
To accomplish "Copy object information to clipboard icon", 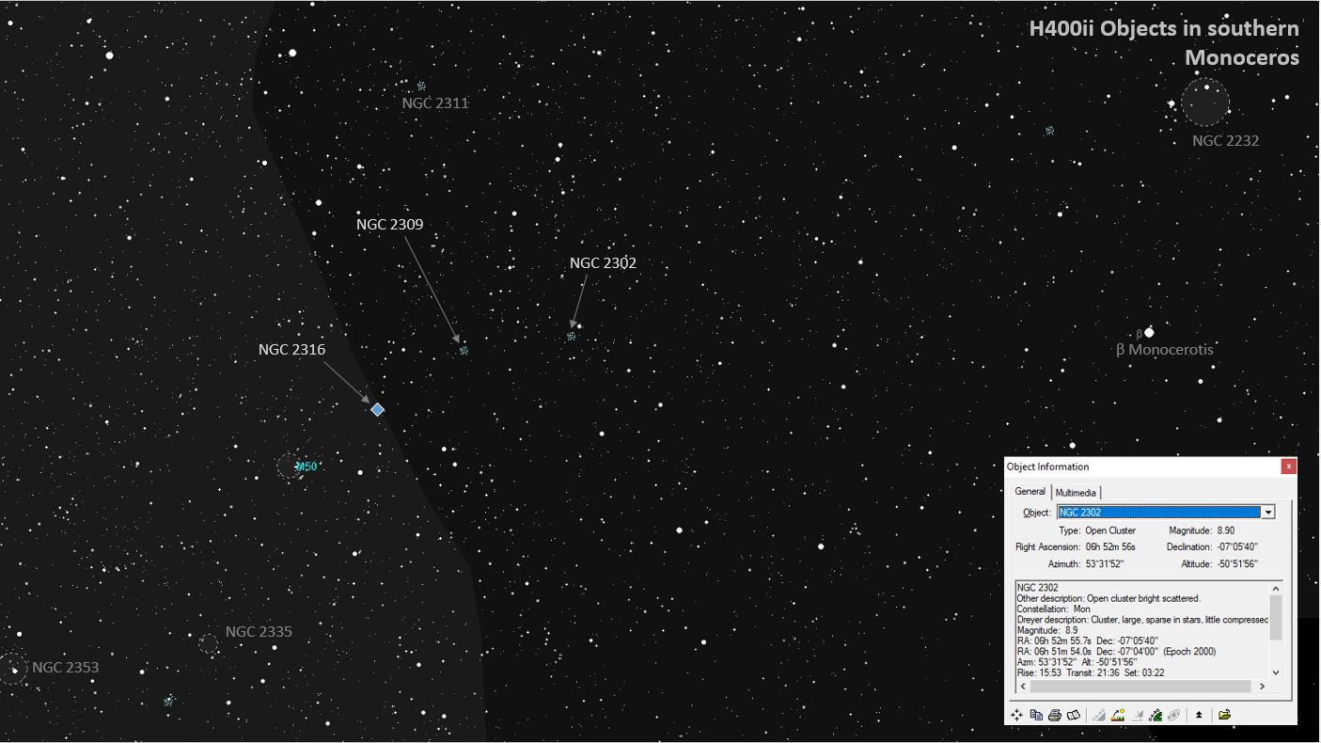I will coord(1036,715).
